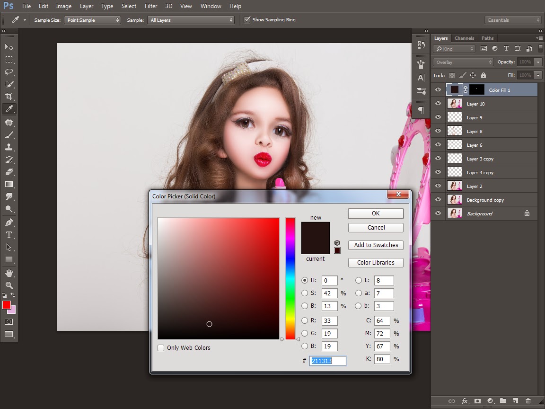Click the delete layer trash icon

[528, 401]
